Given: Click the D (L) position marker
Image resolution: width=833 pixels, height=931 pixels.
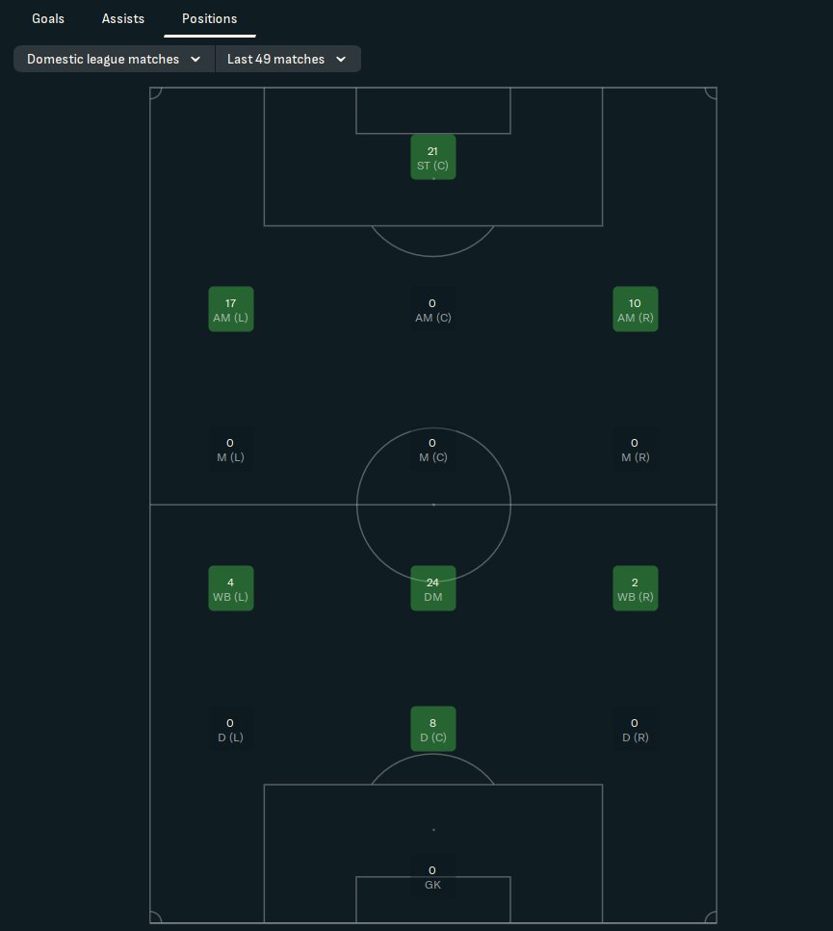Looking at the screenshot, I should [x=231, y=729].
